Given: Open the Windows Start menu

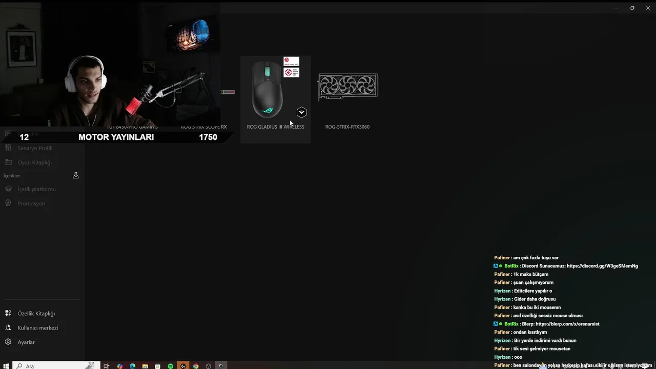Looking at the screenshot, I should [6, 366].
